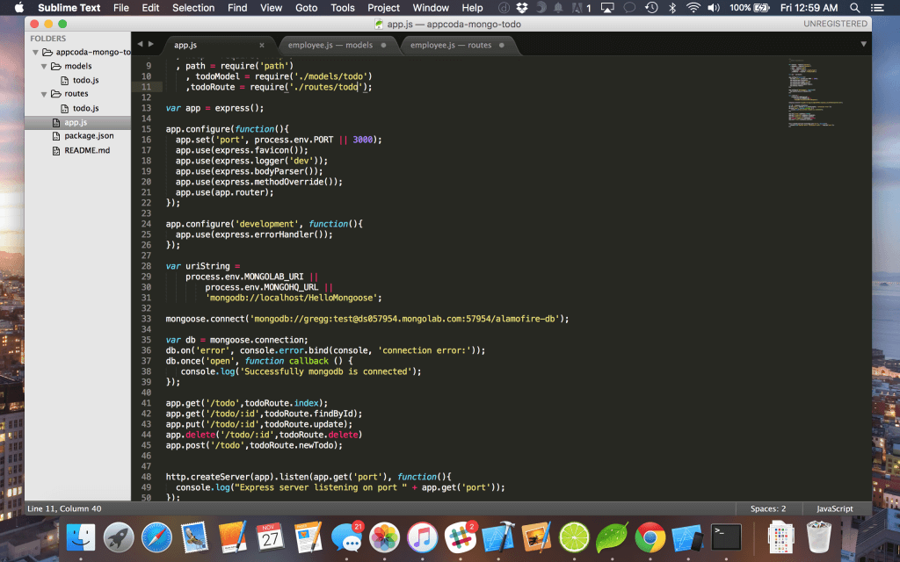Select README.md file in sidebar
Image resolution: width=900 pixels, height=562 pixels.
point(87,150)
